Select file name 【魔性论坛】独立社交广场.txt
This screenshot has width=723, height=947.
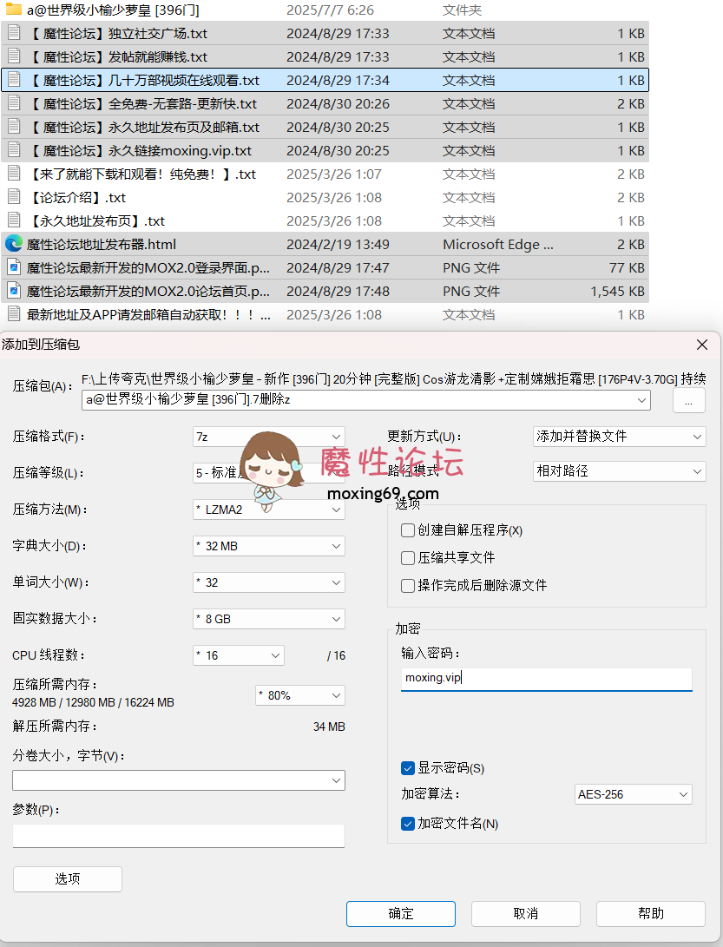118,33
